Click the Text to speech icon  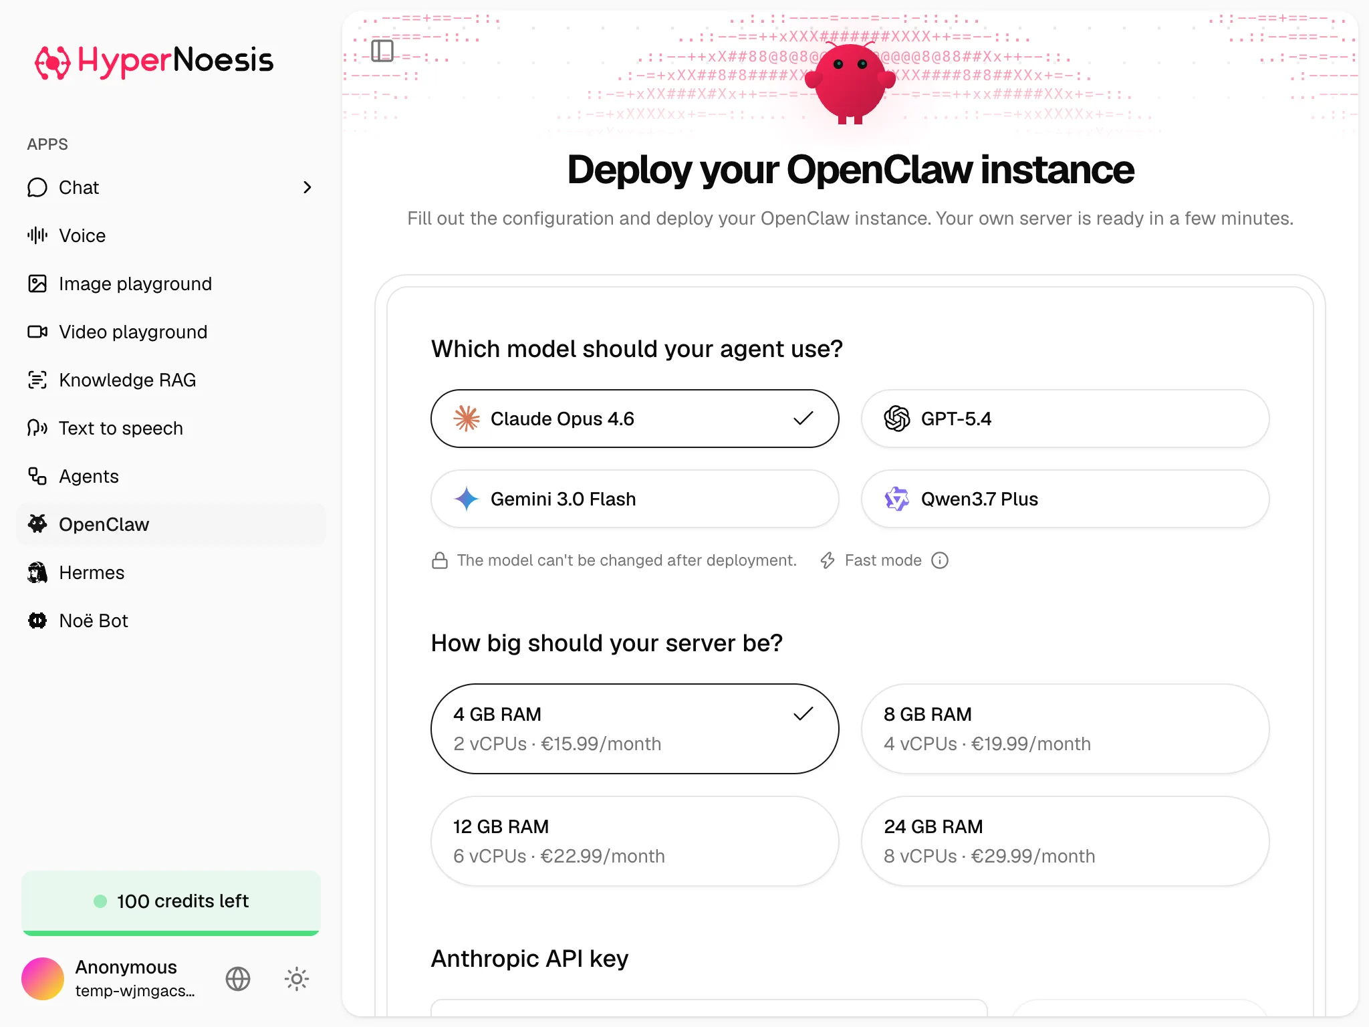tap(37, 428)
